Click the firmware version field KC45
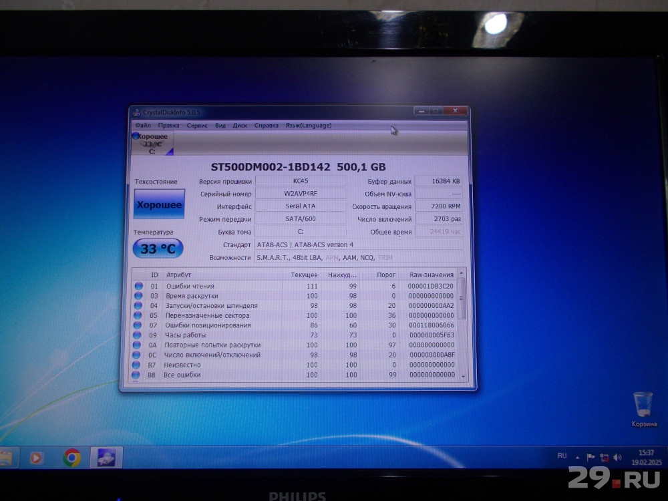This screenshot has height=501, width=668. (x=301, y=180)
